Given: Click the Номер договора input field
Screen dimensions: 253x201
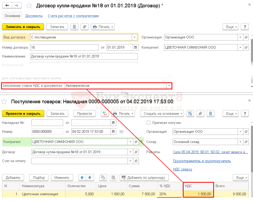Looking at the screenshot, I should [x=64, y=48].
